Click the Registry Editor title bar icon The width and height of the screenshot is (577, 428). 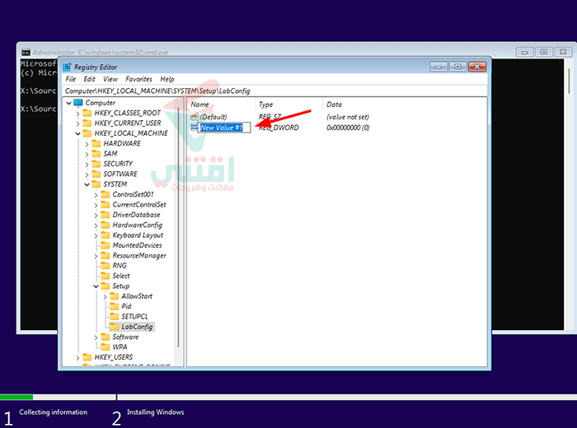pos(67,67)
